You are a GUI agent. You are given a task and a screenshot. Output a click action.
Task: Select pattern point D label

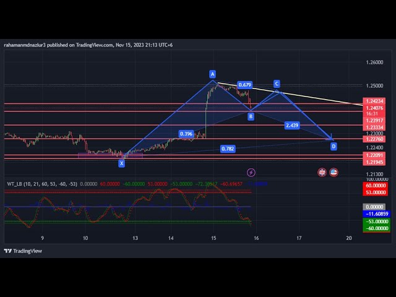point(334,146)
